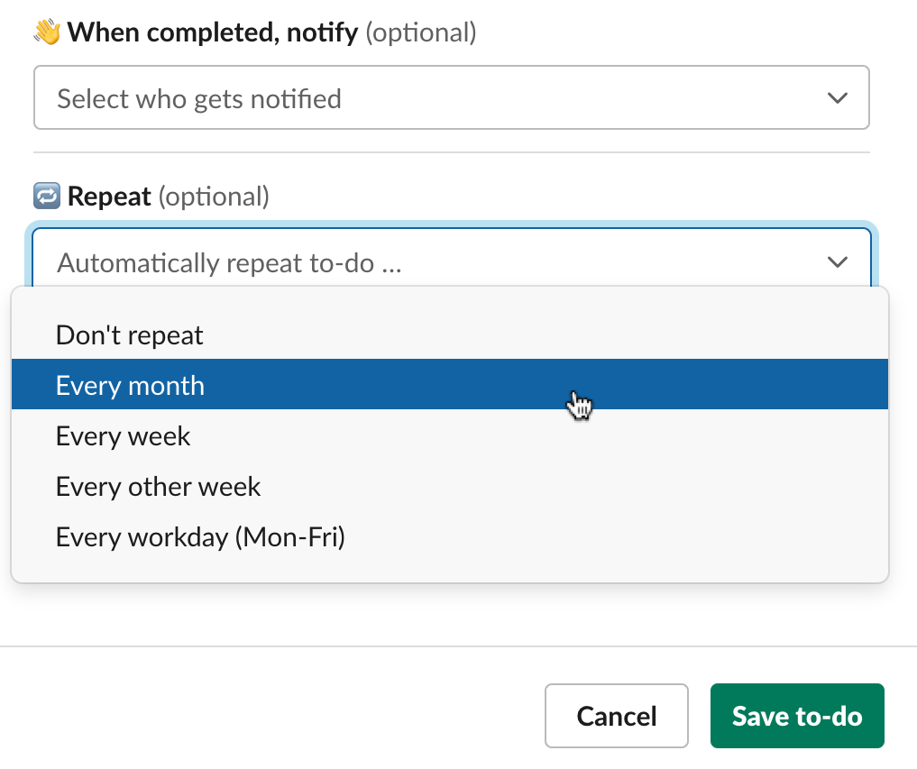Click the Cancel button
917x769 pixels.
click(x=617, y=716)
